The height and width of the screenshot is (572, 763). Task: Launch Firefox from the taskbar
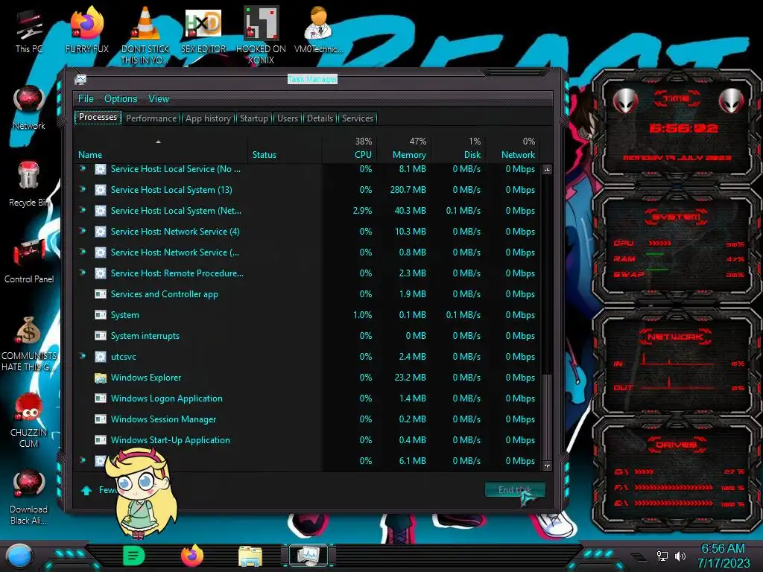(x=192, y=556)
